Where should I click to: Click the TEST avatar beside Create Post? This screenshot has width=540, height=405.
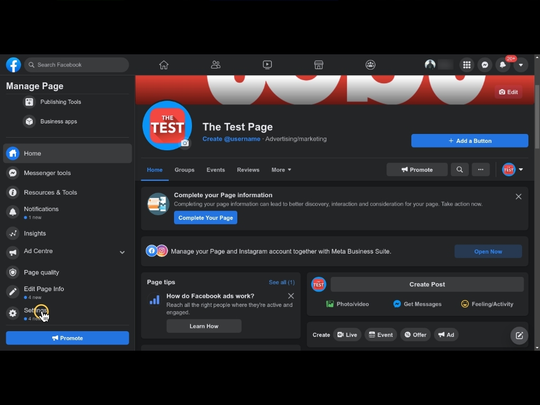319,284
